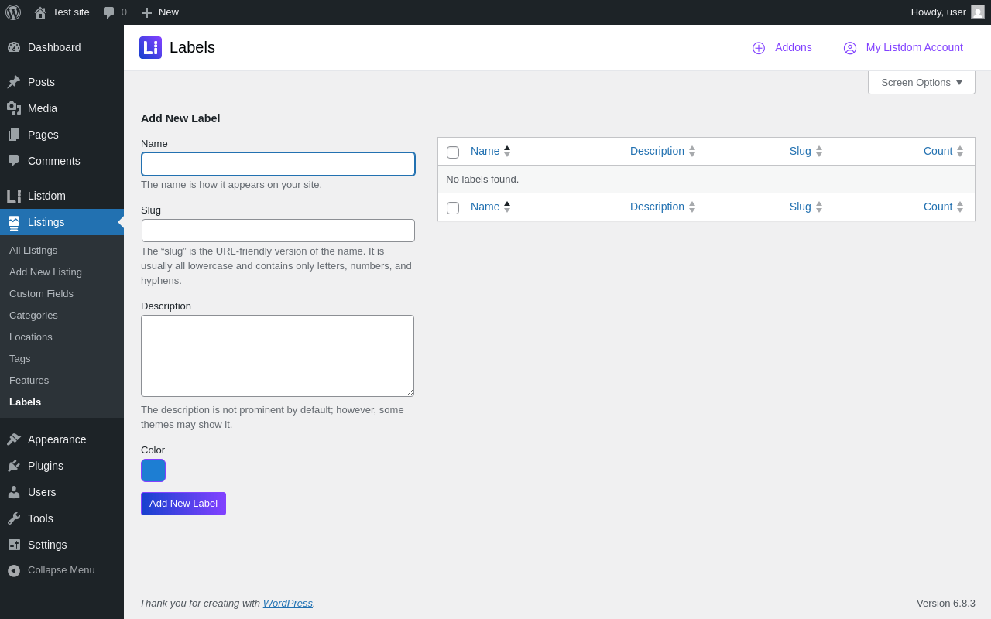Click the Listdom logo beside Labels title
Viewport: 991px width, 619px height.
pyautogui.click(x=150, y=48)
